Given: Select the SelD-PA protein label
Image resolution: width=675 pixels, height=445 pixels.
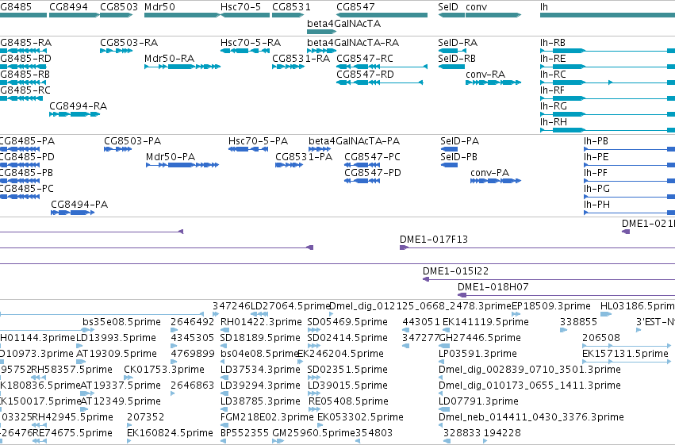Looking at the screenshot, I should (460, 141).
